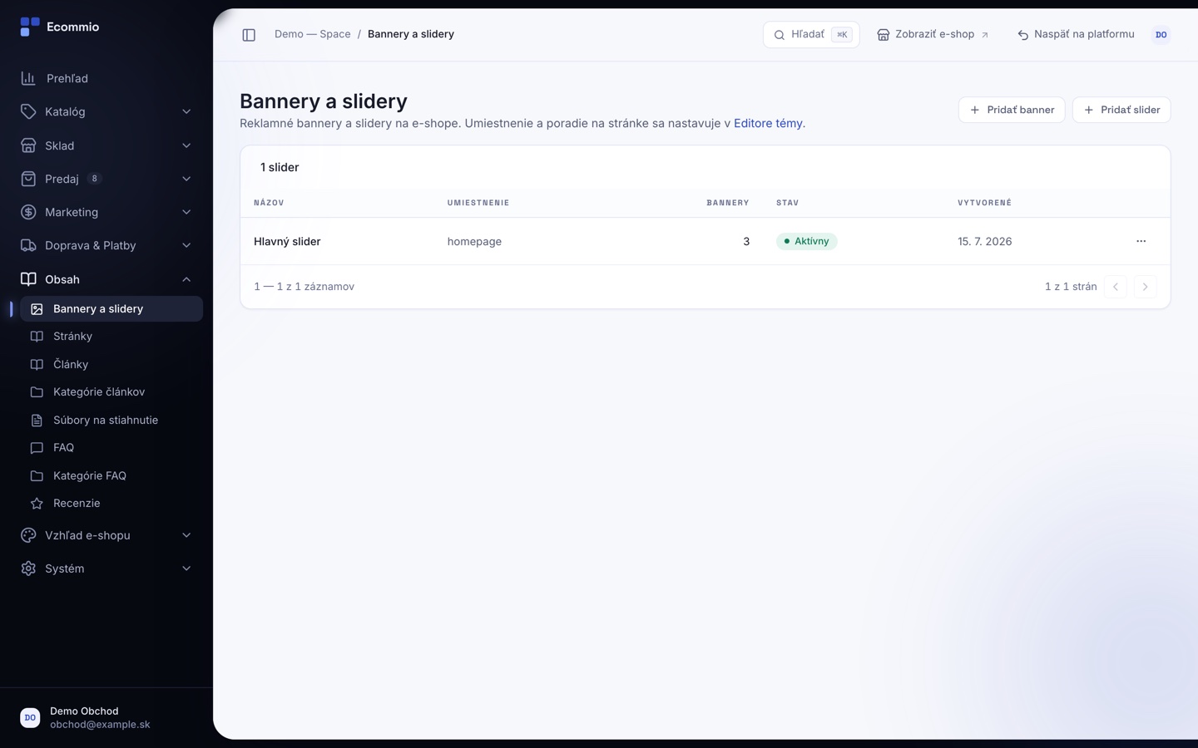
Task: Click the Marketing dollar icon
Action: (x=28, y=212)
